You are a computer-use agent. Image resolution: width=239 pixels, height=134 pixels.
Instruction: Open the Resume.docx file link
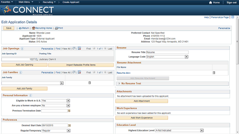click(124, 73)
